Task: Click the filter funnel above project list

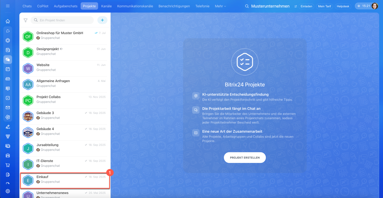Action: click(25, 20)
